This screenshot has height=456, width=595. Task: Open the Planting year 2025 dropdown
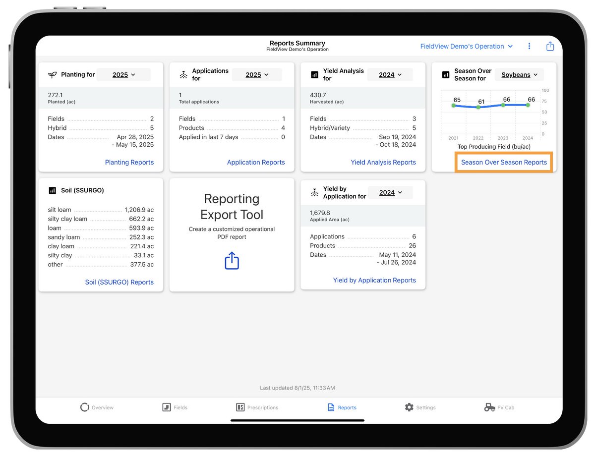pyautogui.click(x=123, y=75)
